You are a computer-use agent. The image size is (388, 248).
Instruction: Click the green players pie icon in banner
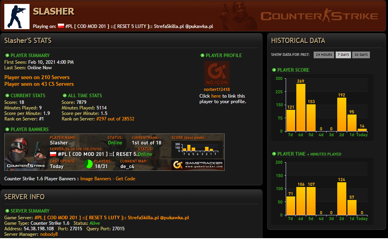click(x=88, y=164)
